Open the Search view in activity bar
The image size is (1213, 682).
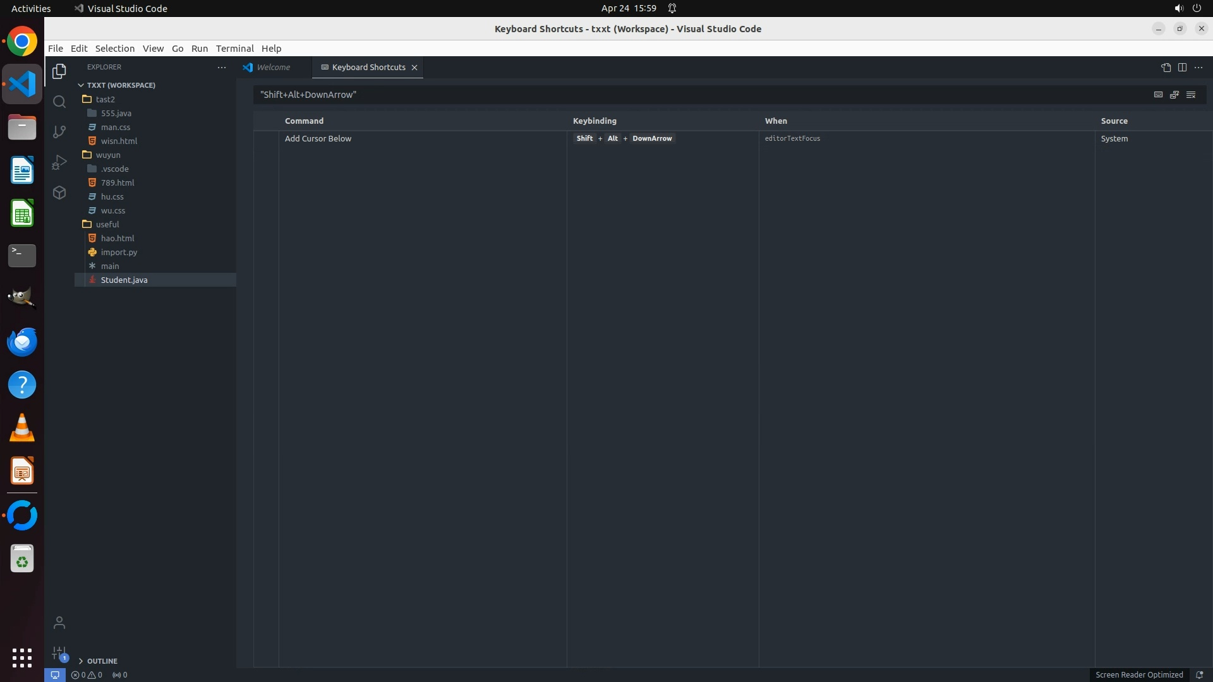[x=59, y=102]
